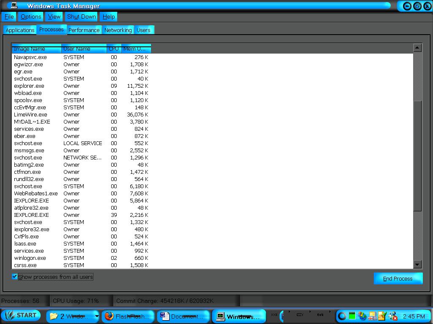Switch to the Performance tab
The height and width of the screenshot is (324, 433).
point(84,30)
